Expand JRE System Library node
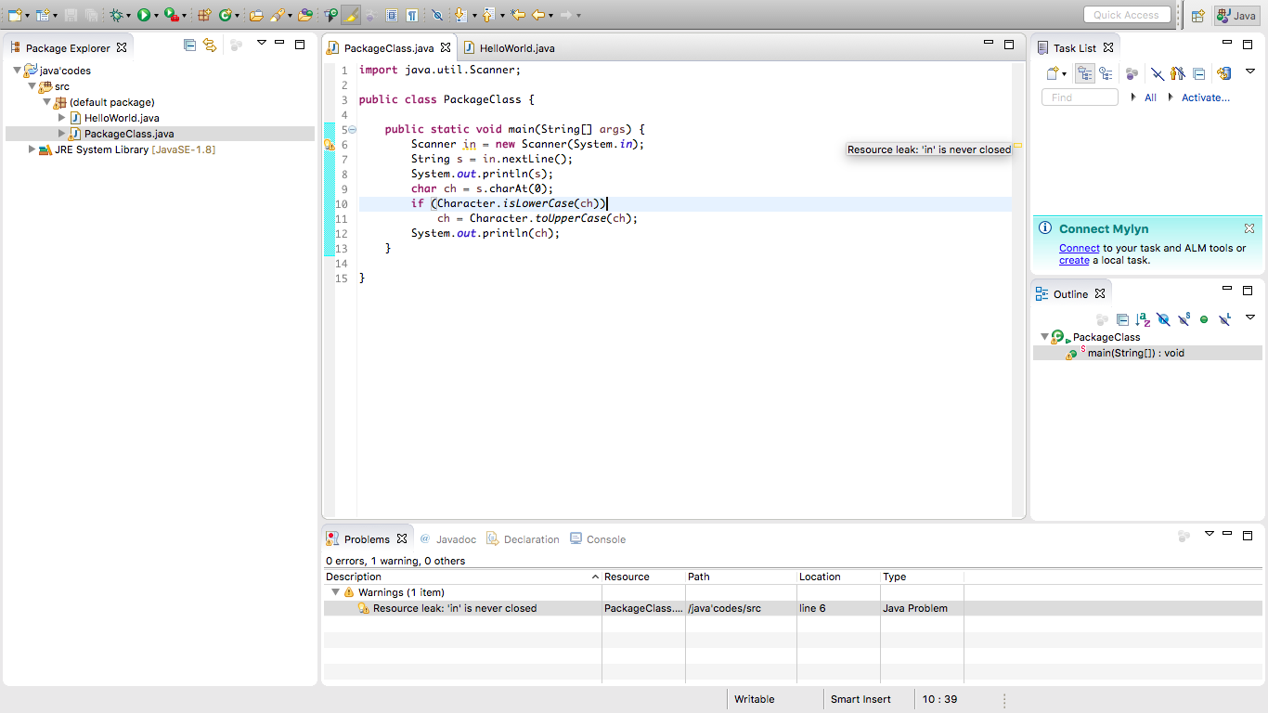The image size is (1268, 713). tap(32, 149)
